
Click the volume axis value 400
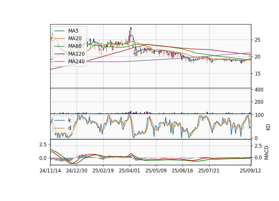click(259, 90)
